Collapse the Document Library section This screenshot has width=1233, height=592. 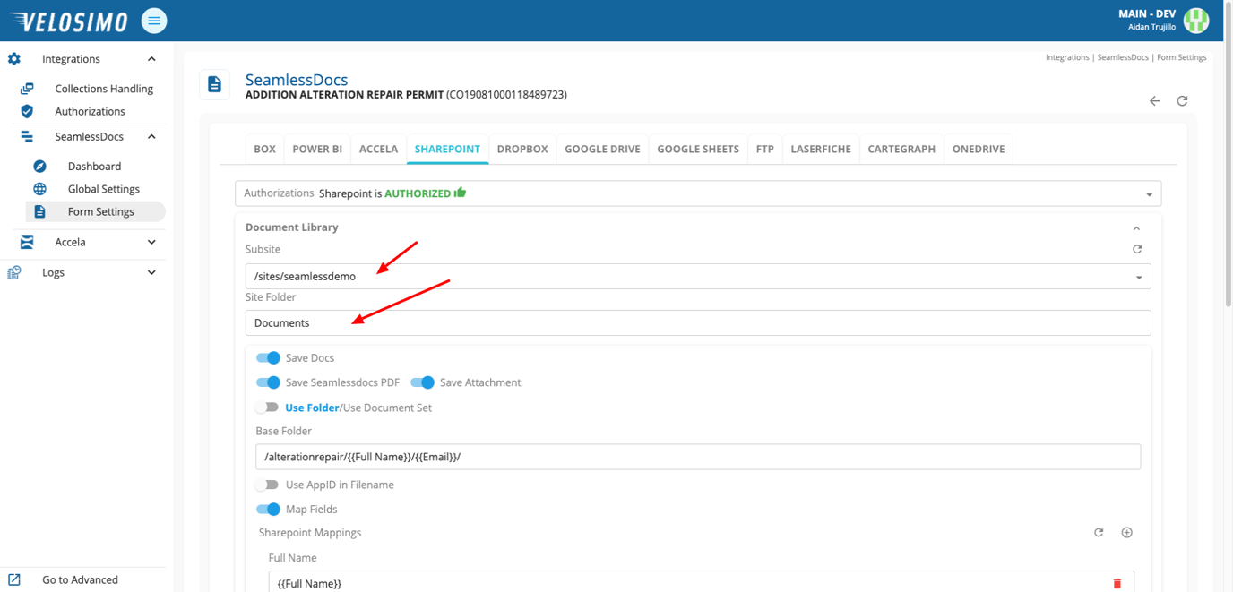(1136, 227)
